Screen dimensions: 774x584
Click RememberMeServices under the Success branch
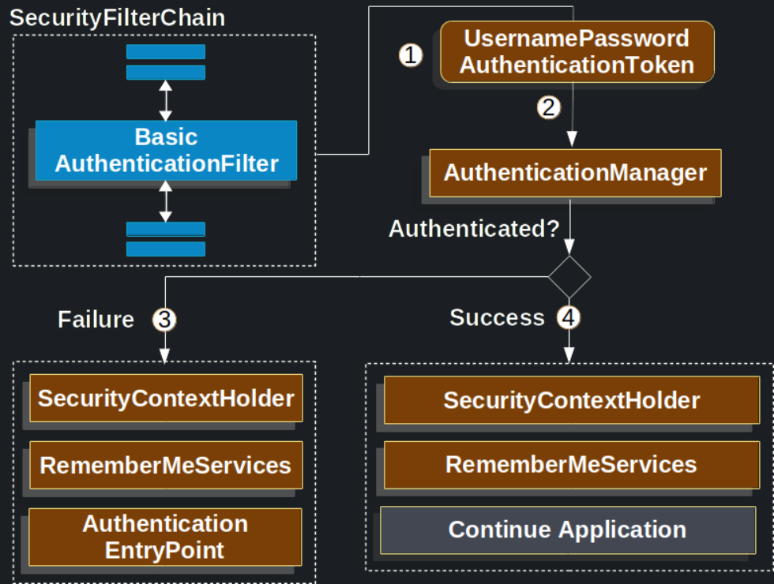(571, 464)
